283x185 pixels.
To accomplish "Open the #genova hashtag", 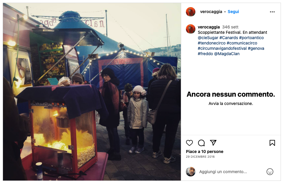I will click(x=256, y=48).
